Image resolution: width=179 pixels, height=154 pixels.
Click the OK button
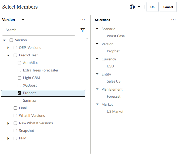(153, 7)
